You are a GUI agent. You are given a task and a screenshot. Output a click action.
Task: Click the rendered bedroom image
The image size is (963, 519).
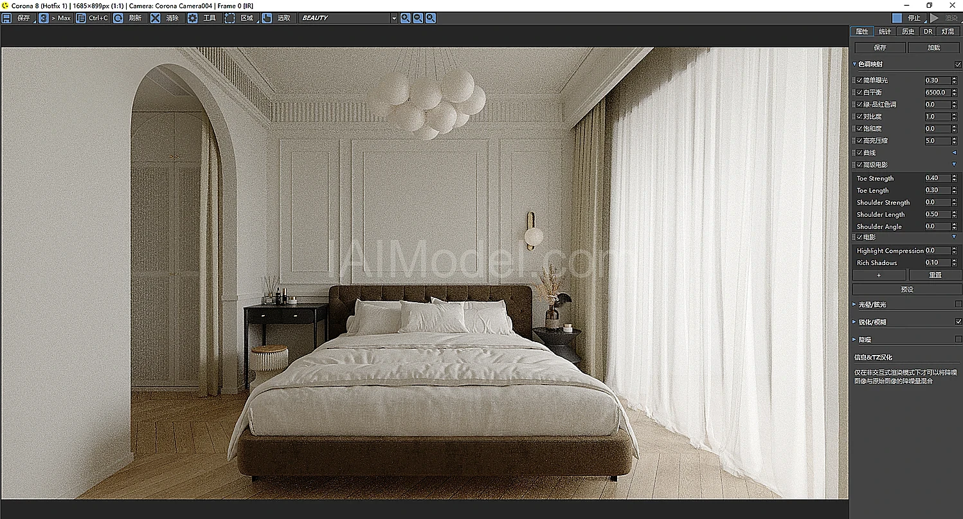tap(424, 273)
